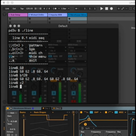Viewport: 136px width, 136px height.
Task: Select the 1 Dub Delay track header
Action: point(18,15)
